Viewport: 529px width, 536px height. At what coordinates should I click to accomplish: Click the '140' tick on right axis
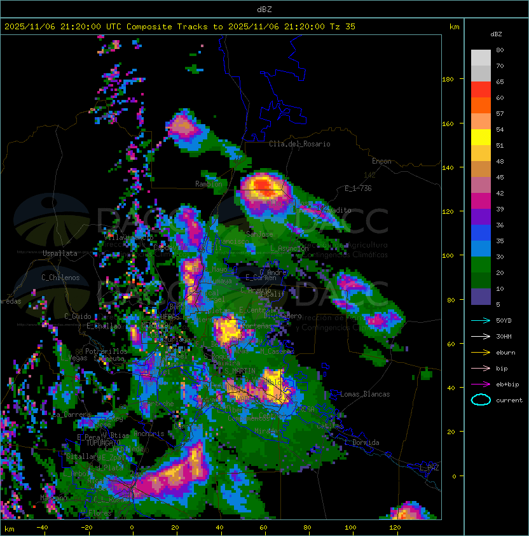pos(448,168)
